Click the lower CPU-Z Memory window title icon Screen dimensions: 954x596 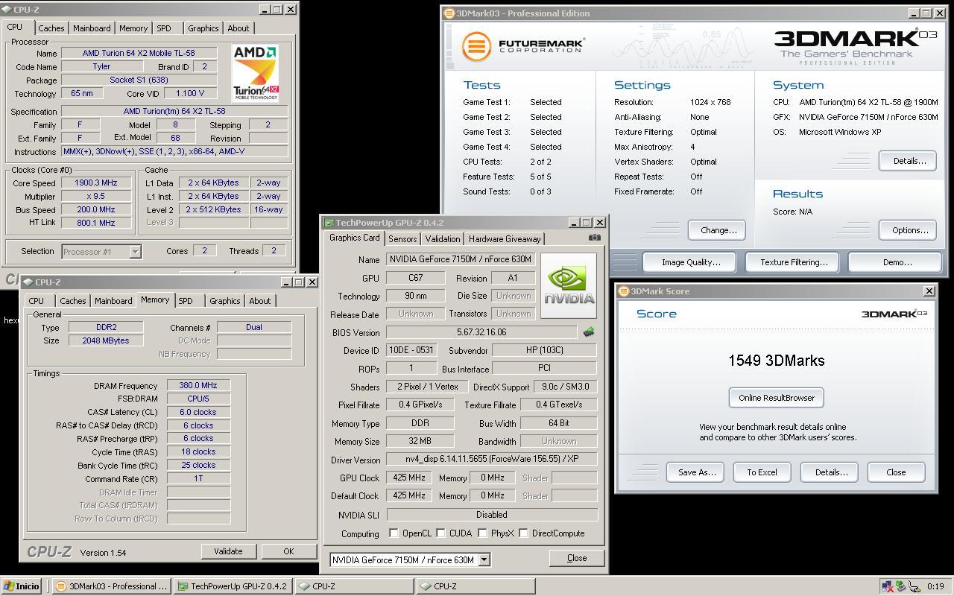[x=28, y=282]
